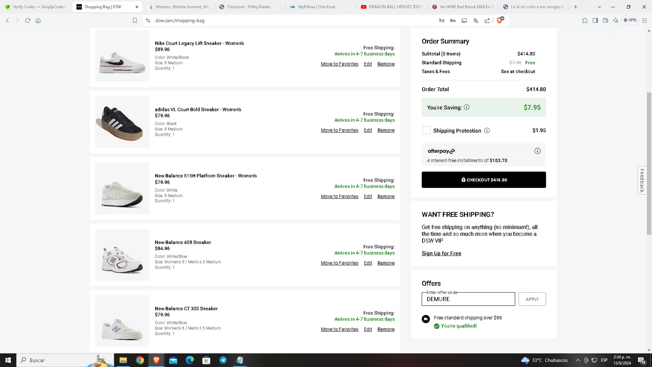Switch to Checkout FilthyShades tab
The height and width of the screenshot is (367, 652).
[x=250, y=7]
